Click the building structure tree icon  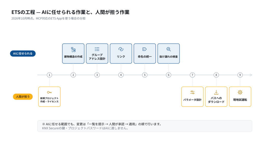tap(73, 49)
